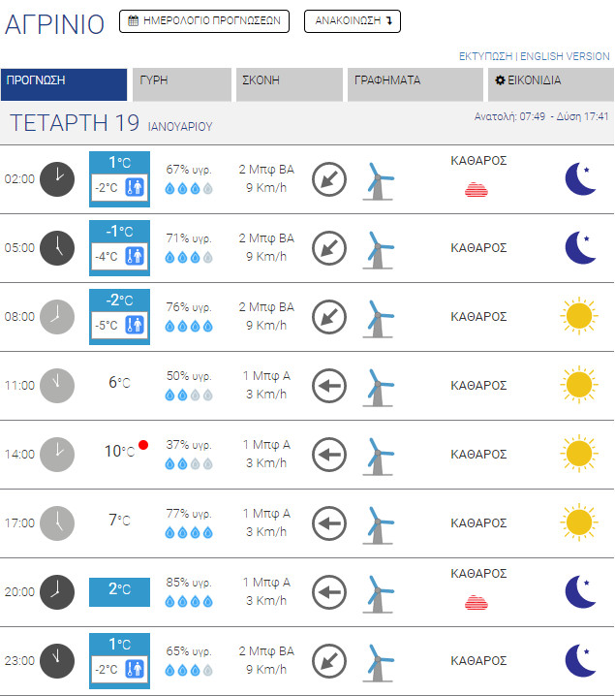Open the ΓΡΑΦΗΜΑΤΑ tab
The image size is (615, 696).
tap(415, 81)
